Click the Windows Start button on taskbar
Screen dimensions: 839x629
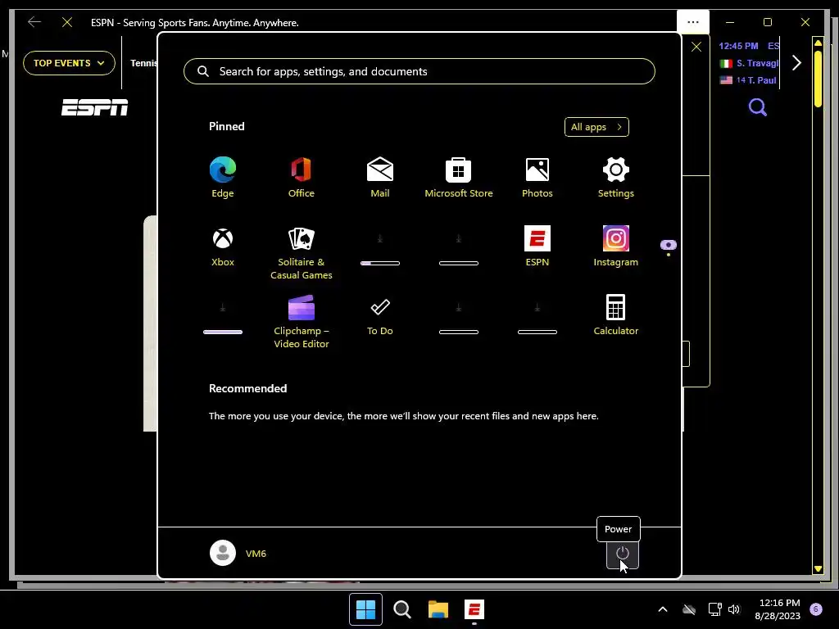(365, 609)
